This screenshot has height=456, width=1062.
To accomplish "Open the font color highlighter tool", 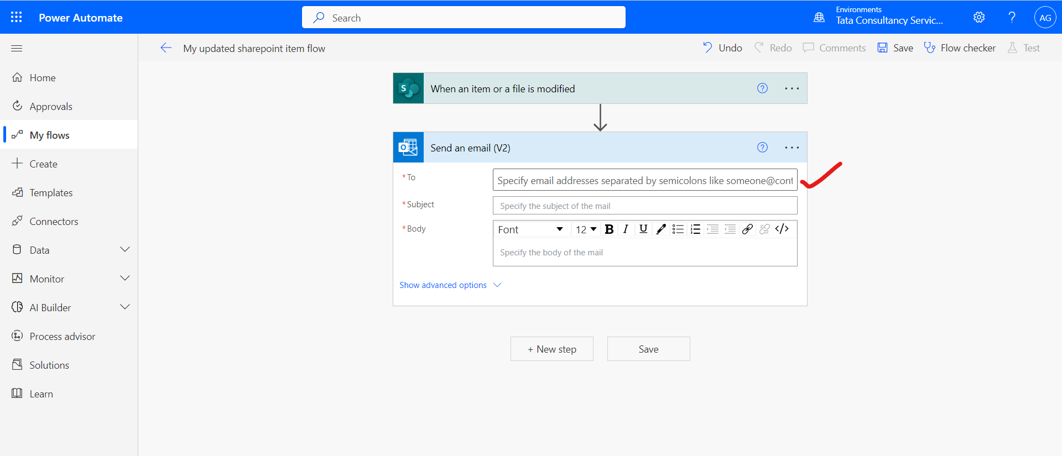I will click(661, 229).
